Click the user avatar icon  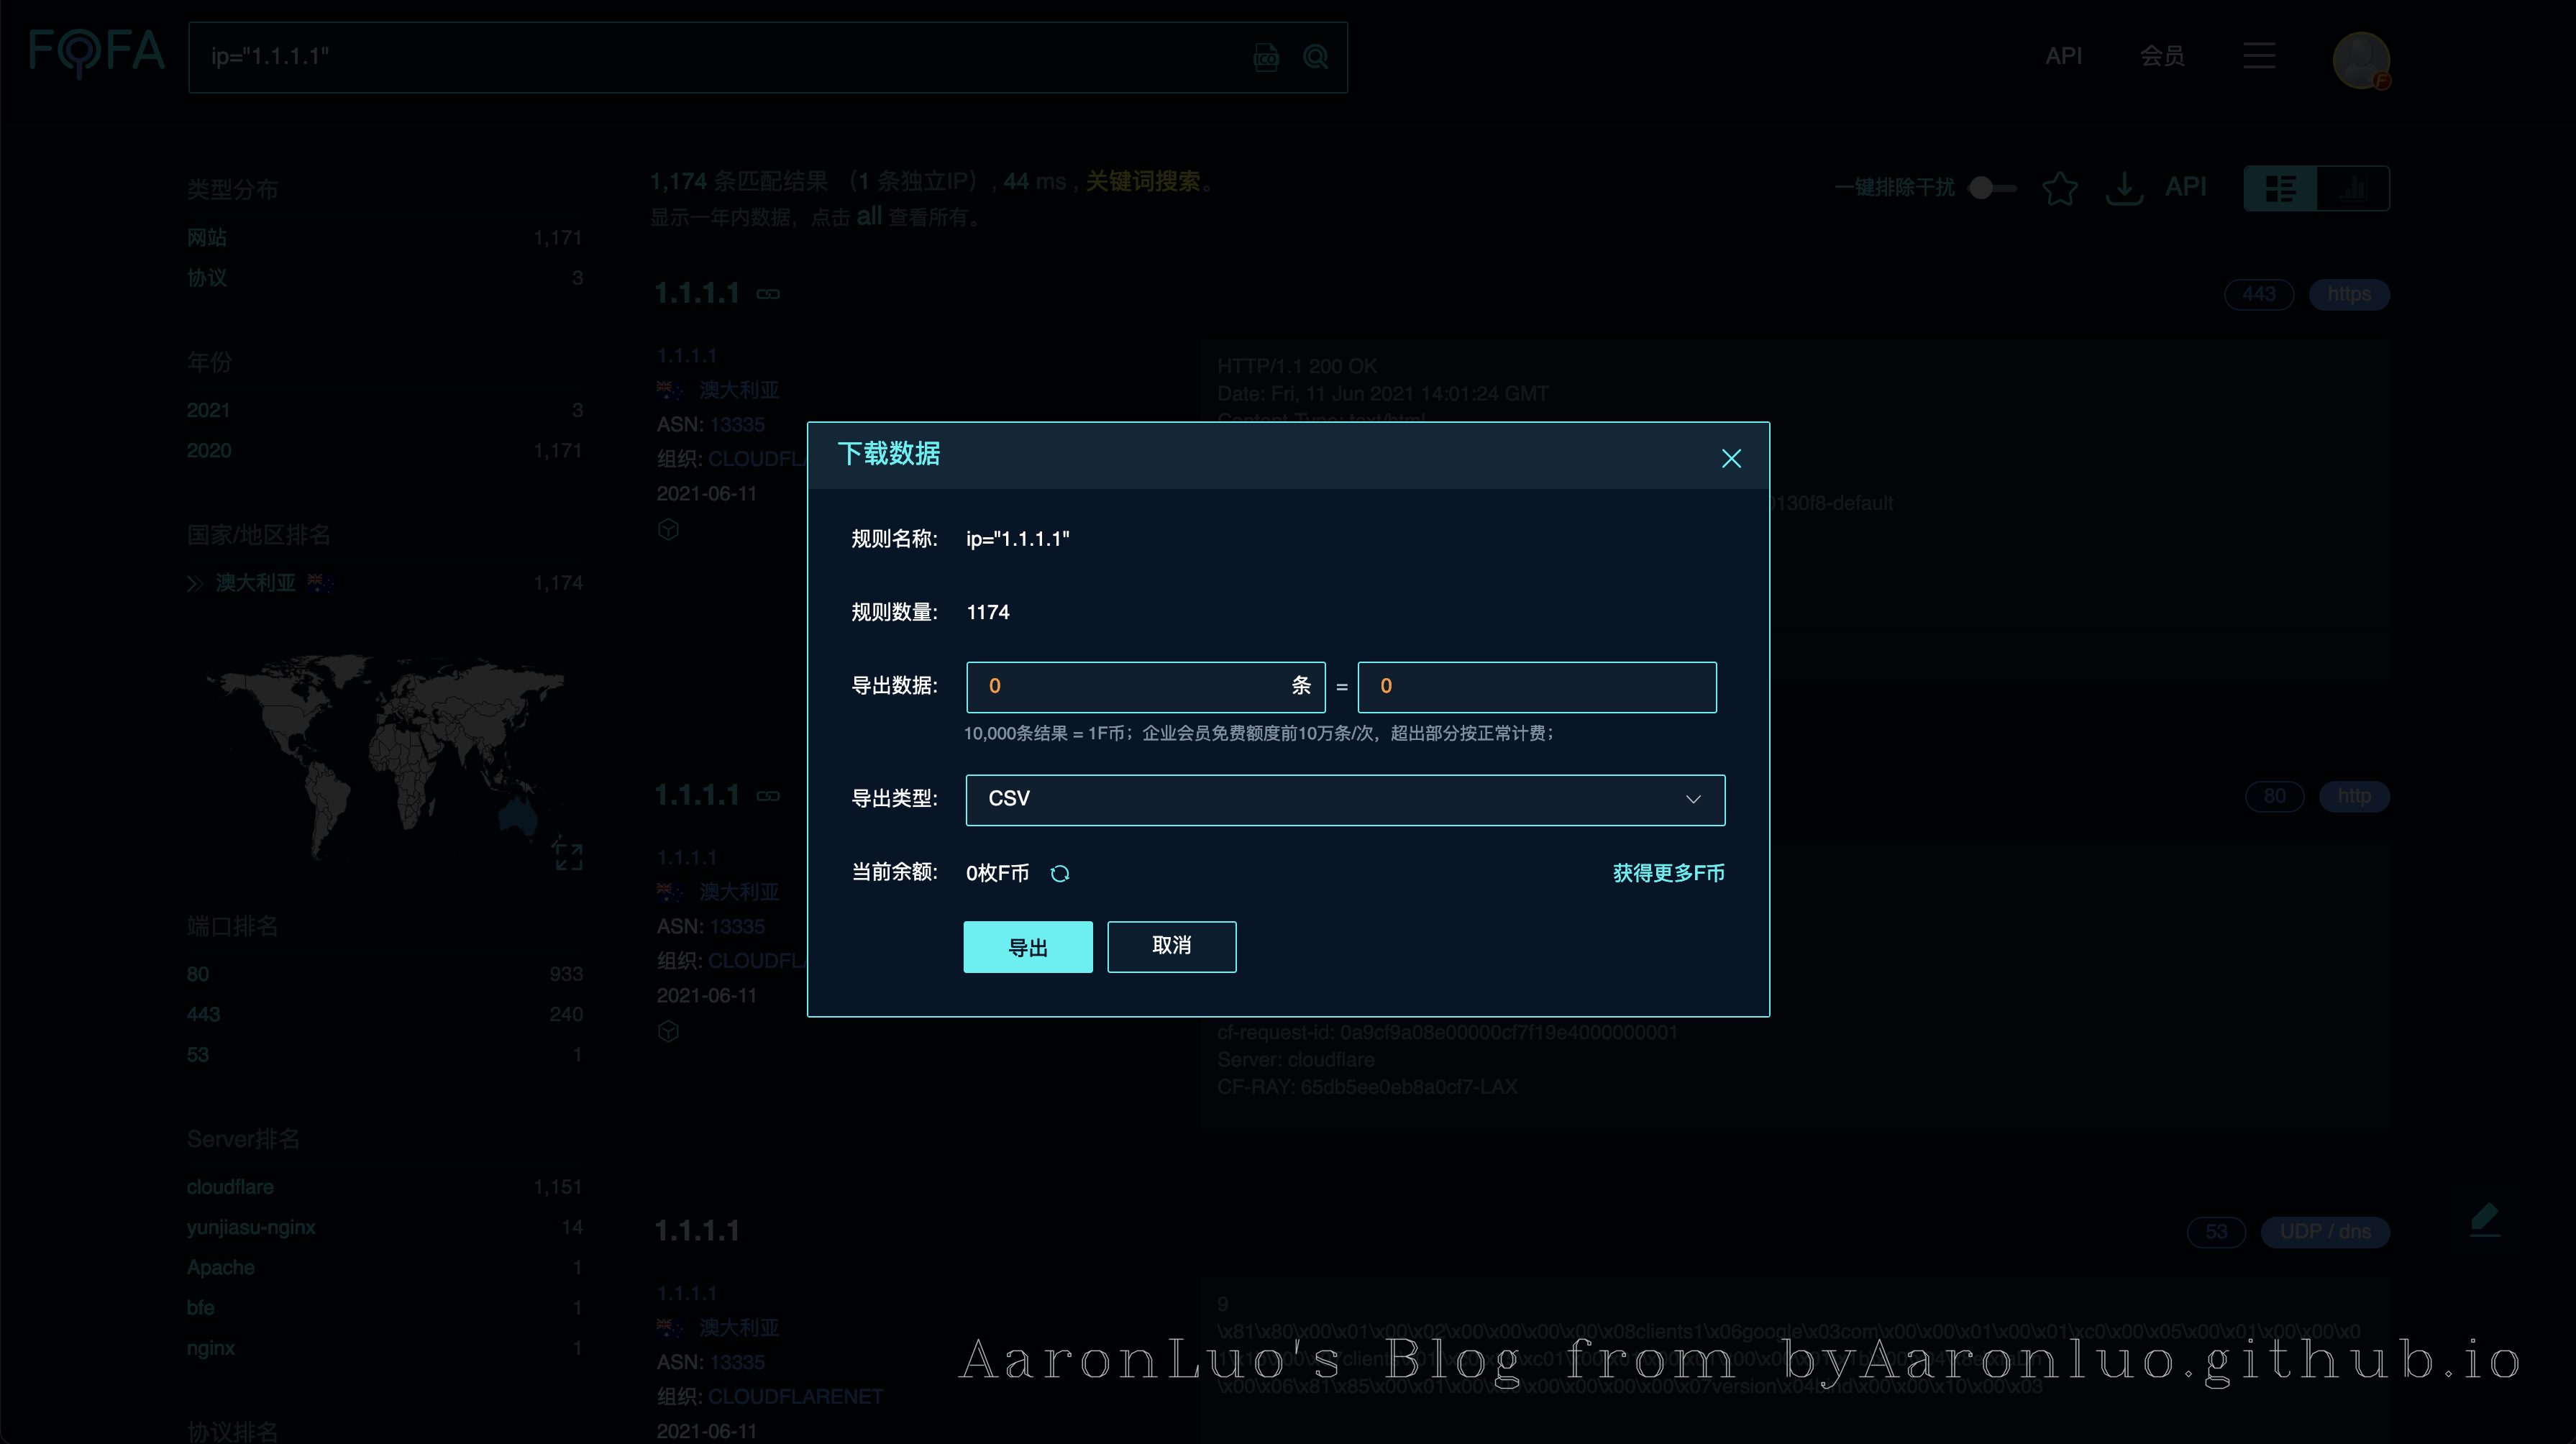[2361, 60]
